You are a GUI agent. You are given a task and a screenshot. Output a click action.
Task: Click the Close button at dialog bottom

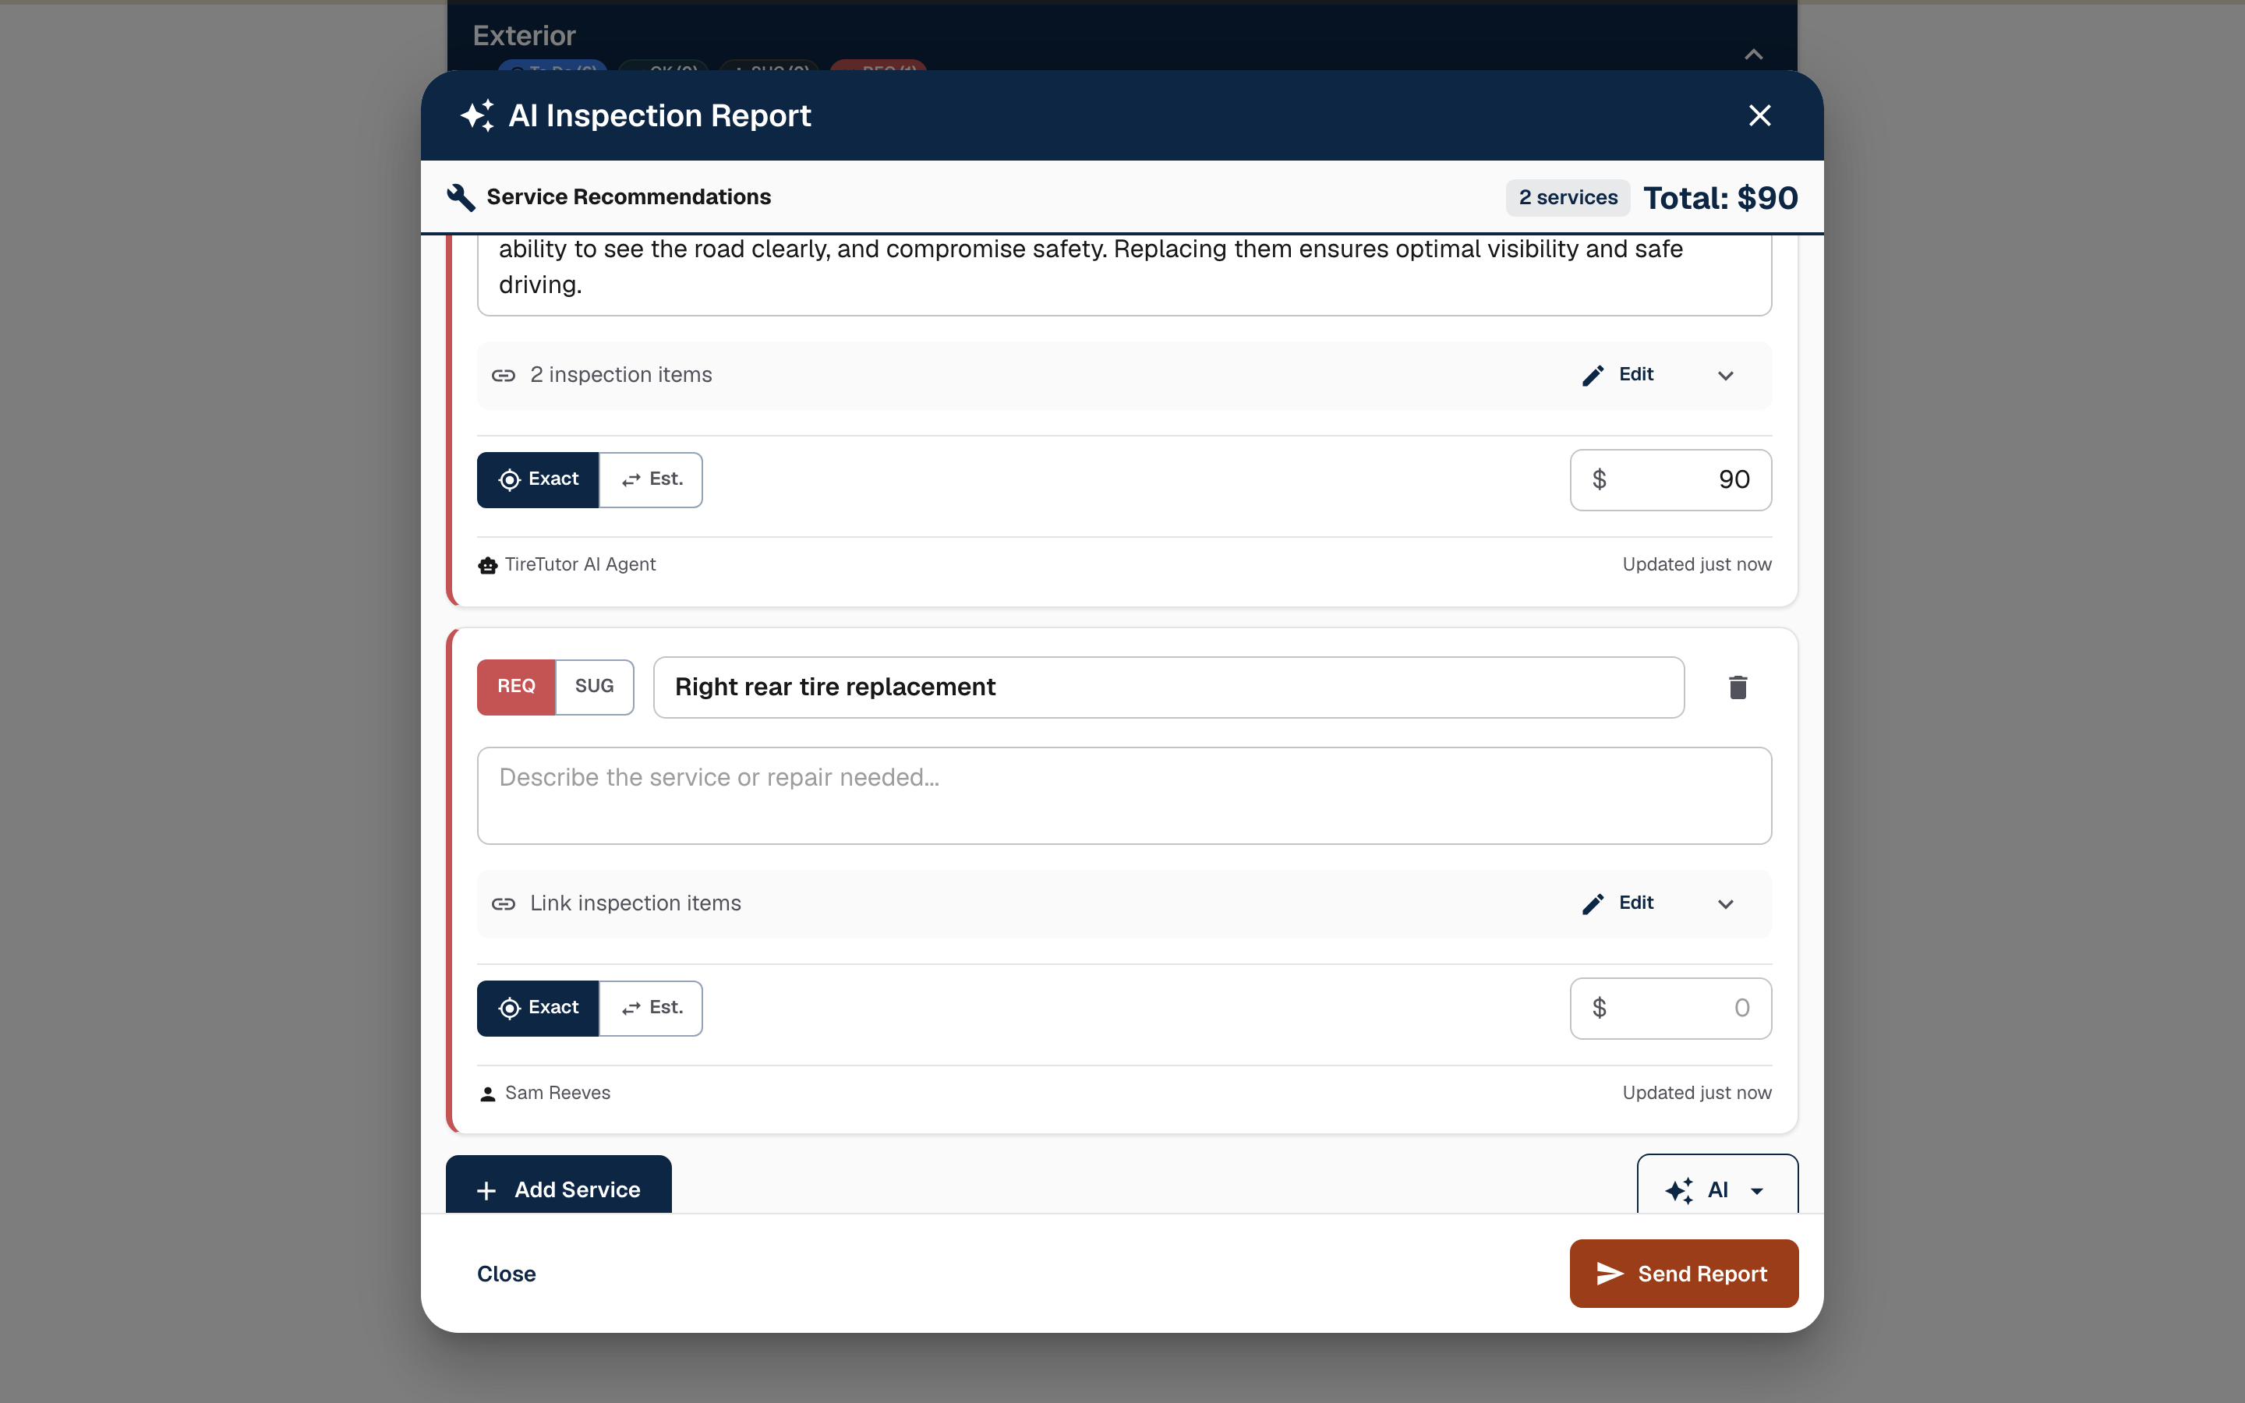click(x=507, y=1274)
